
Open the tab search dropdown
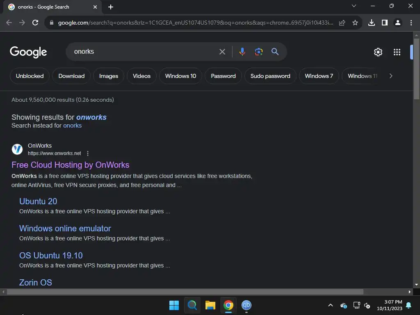(x=354, y=6)
